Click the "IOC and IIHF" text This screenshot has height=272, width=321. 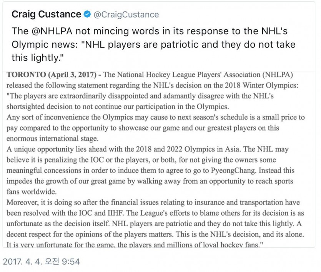pos(101,213)
